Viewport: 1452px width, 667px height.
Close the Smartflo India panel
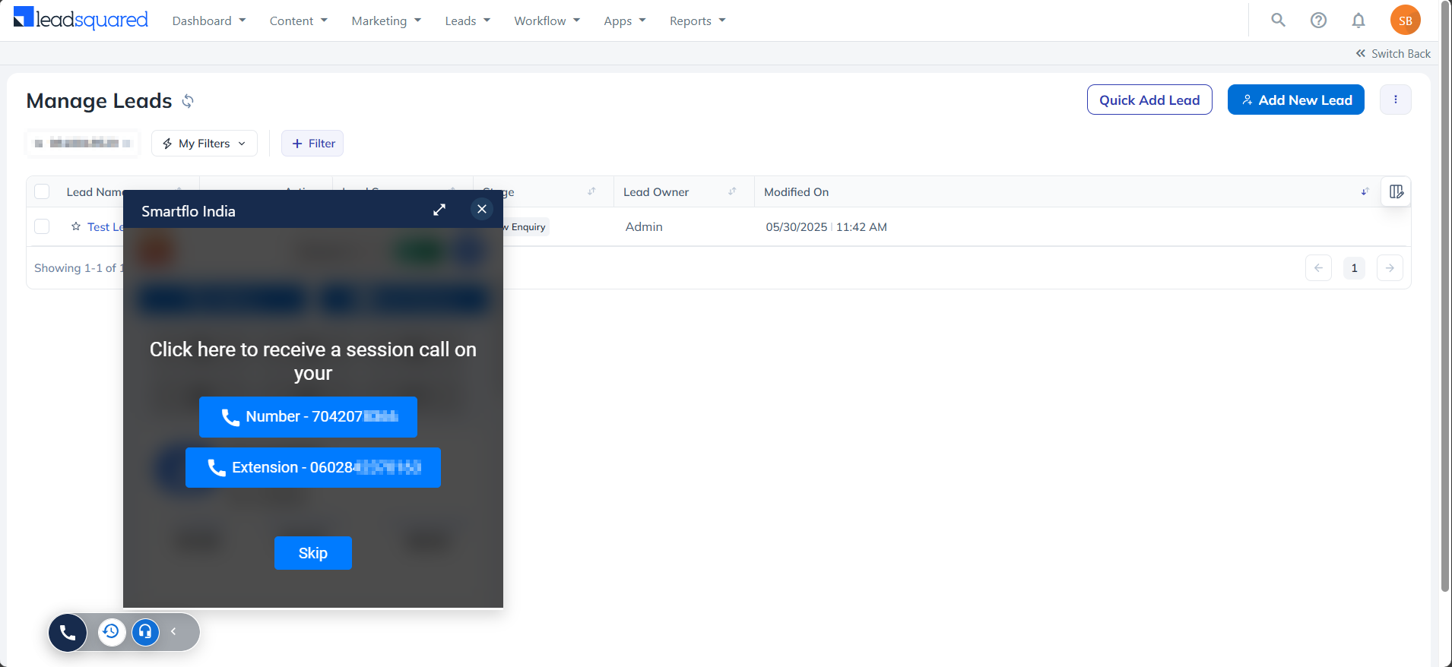tap(482, 209)
